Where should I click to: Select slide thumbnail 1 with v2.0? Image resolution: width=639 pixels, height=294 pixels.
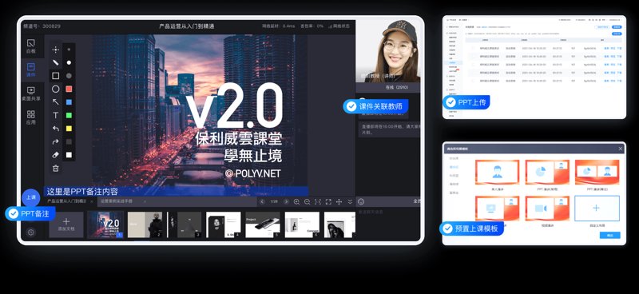(x=105, y=224)
